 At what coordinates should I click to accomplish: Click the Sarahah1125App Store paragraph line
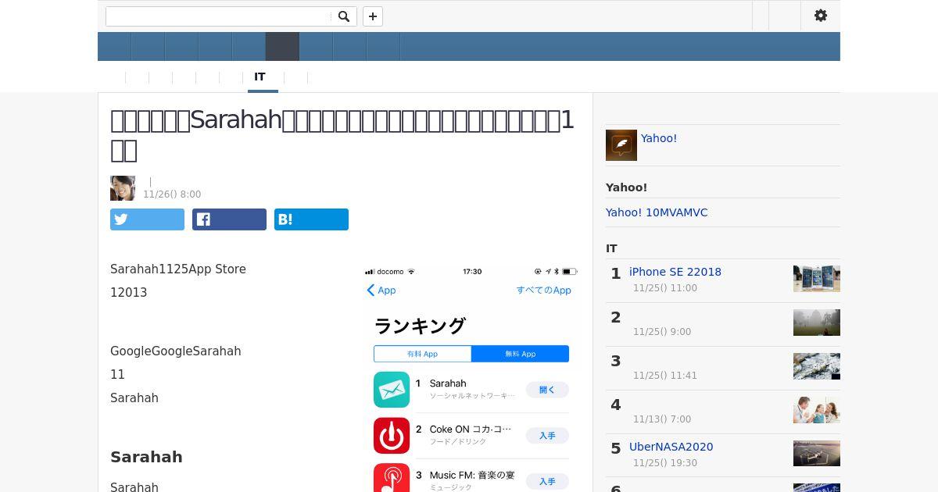pyautogui.click(x=178, y=269)
